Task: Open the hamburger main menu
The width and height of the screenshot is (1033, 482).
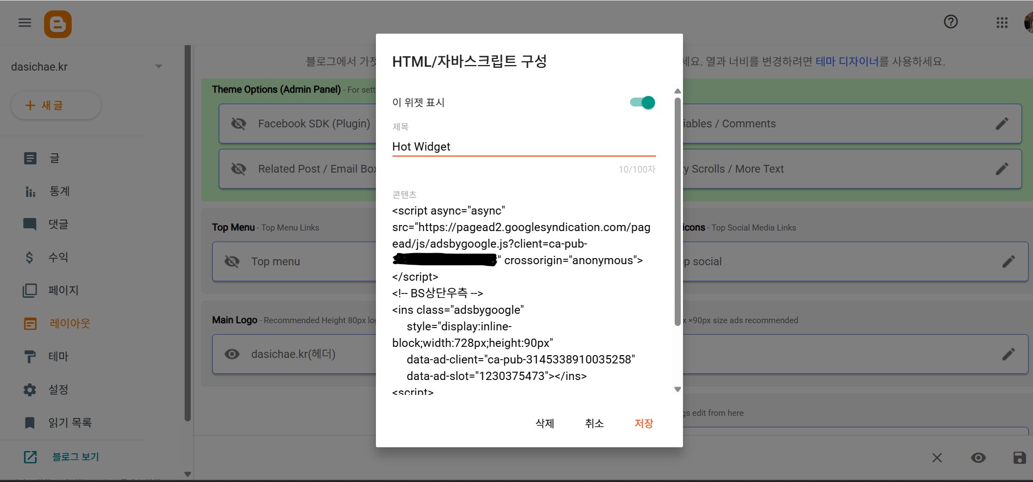Action: click(25, 23)
